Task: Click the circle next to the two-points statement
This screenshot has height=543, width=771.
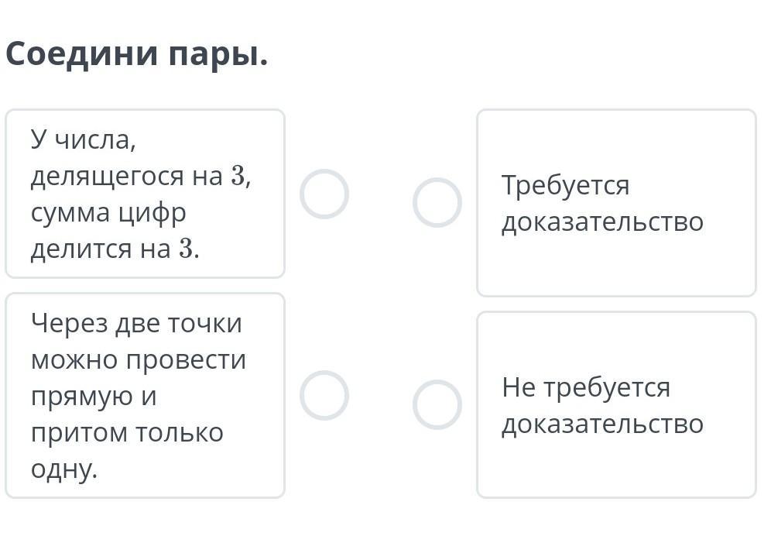Action: tap(324, 395)
